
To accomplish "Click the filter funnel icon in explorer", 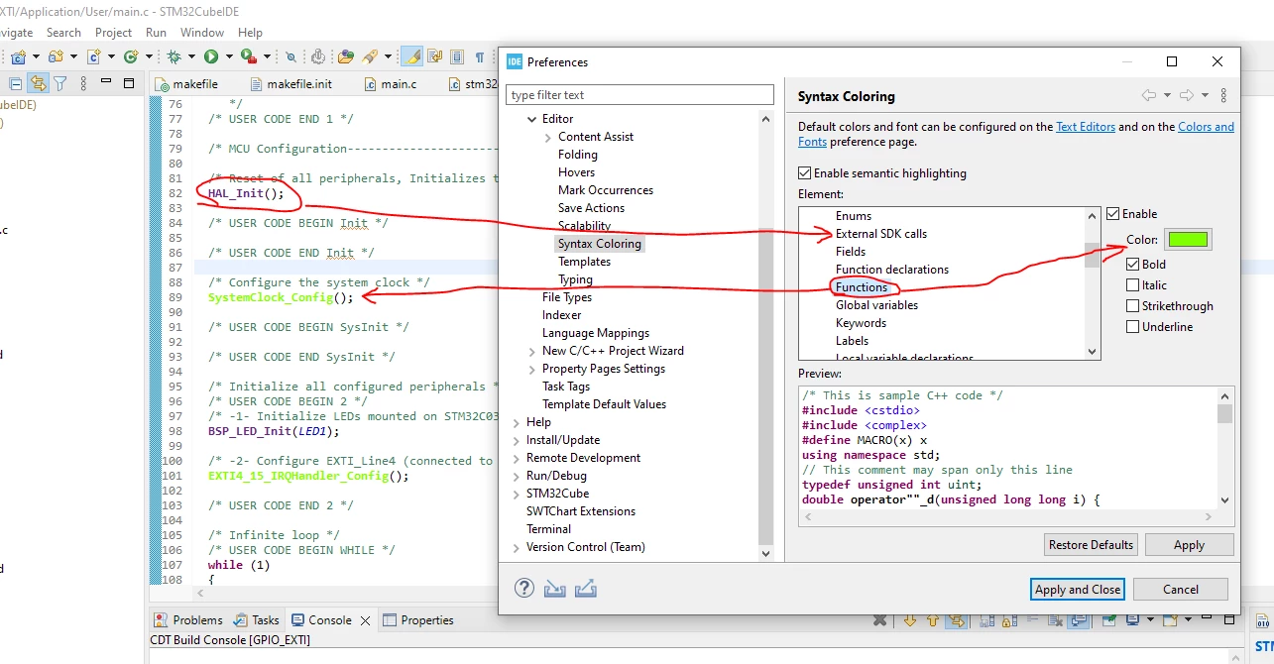I will pyautogui.click(x=59, y=83).
